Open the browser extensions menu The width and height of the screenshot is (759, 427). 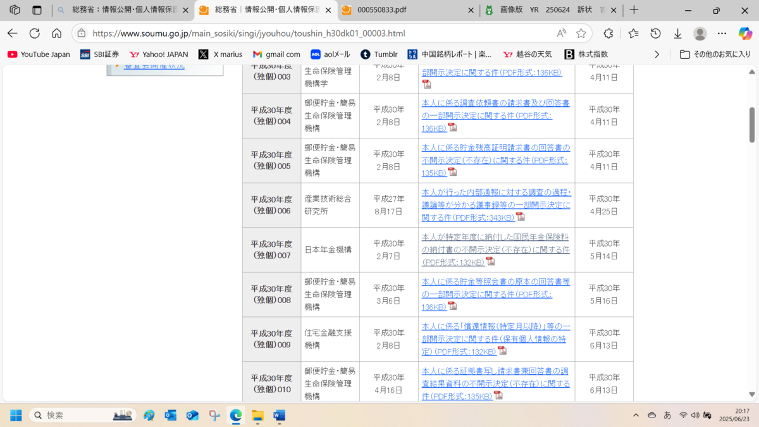pyautogui.click(x=608, y=34)
